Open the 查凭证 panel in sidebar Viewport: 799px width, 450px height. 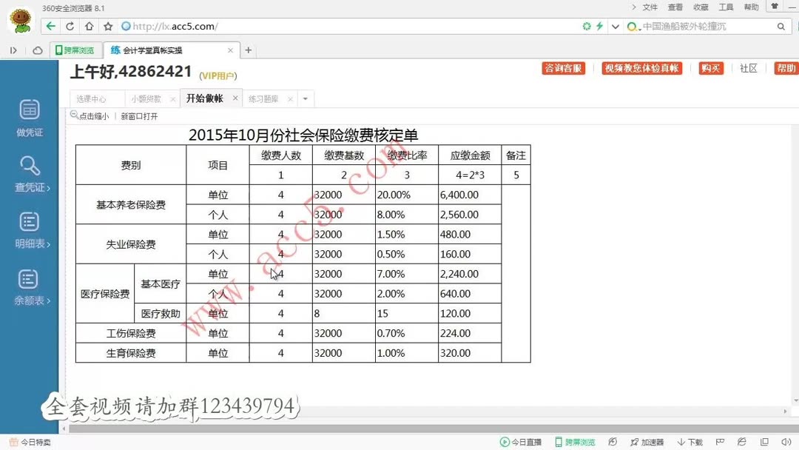point(29,172)
